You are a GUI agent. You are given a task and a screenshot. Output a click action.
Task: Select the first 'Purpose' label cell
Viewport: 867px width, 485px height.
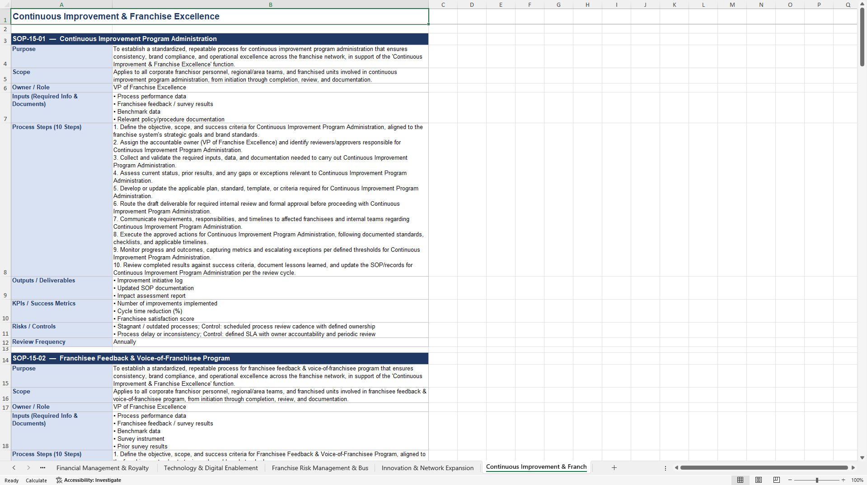click(x=61, y=56)
